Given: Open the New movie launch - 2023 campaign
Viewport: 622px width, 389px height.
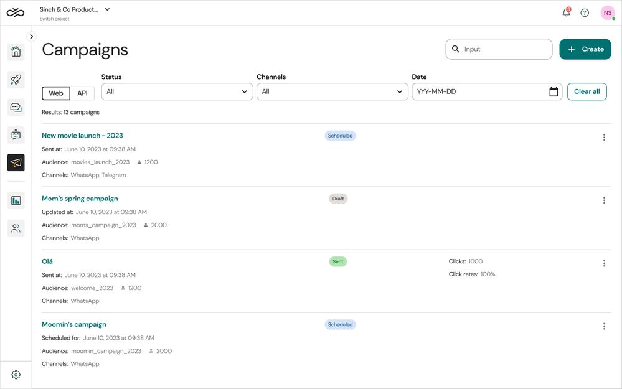Looking at the screenshot, I should (82, 136).
